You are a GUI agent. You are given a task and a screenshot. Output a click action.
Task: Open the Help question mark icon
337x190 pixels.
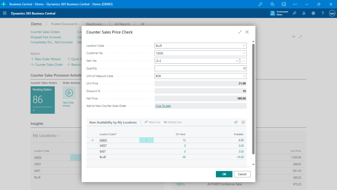(323, 14)
